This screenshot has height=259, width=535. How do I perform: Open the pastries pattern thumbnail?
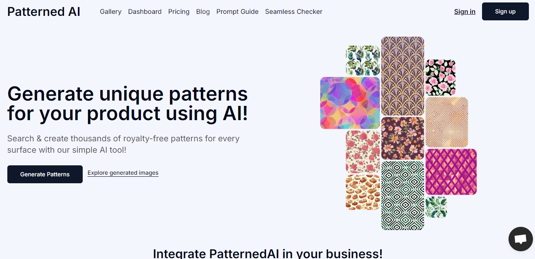coord(362,192)
